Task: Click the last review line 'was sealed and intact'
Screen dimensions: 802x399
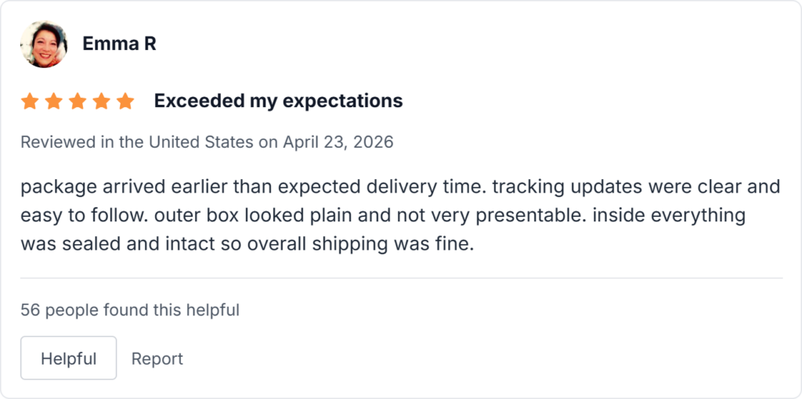Action: coord(247,243)
